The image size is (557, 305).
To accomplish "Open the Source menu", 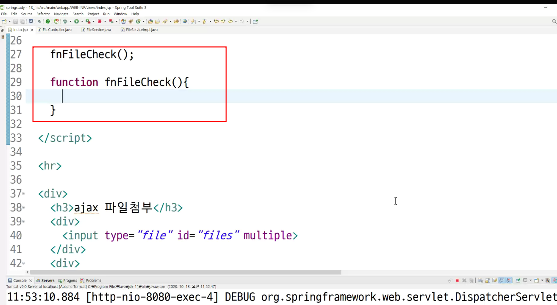I will (27, 14).
